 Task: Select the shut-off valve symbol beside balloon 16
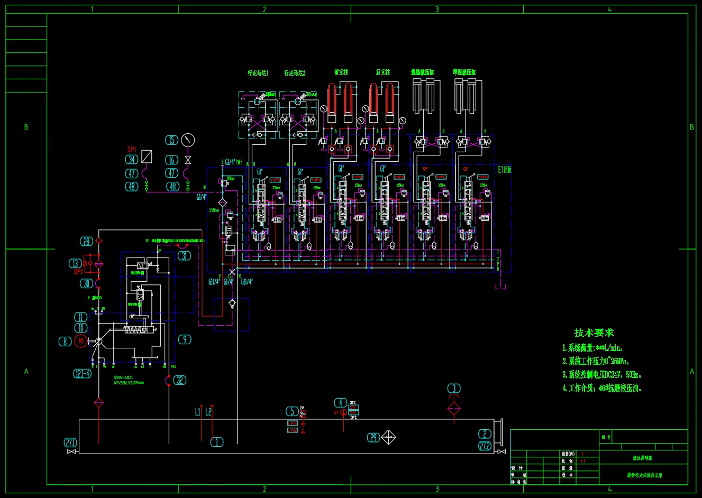pyautogui.click(x=187, y=160)
